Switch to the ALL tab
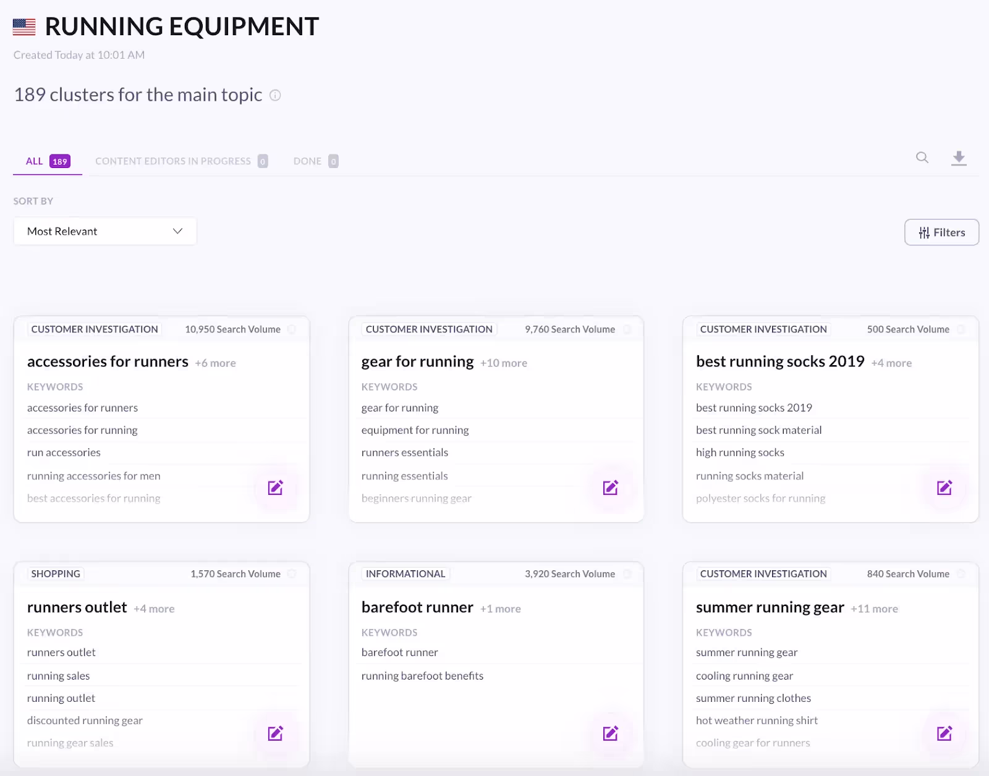 (48, 161)
